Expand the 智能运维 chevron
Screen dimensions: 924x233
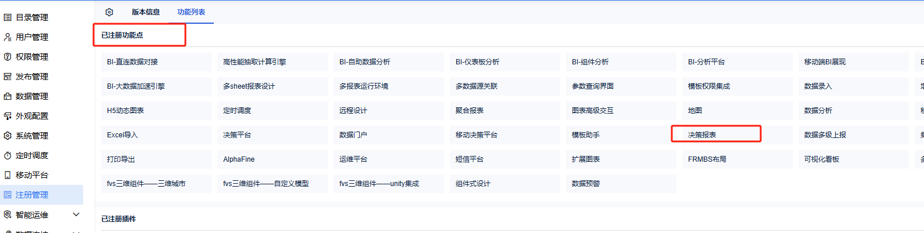[x=76, y=214]
